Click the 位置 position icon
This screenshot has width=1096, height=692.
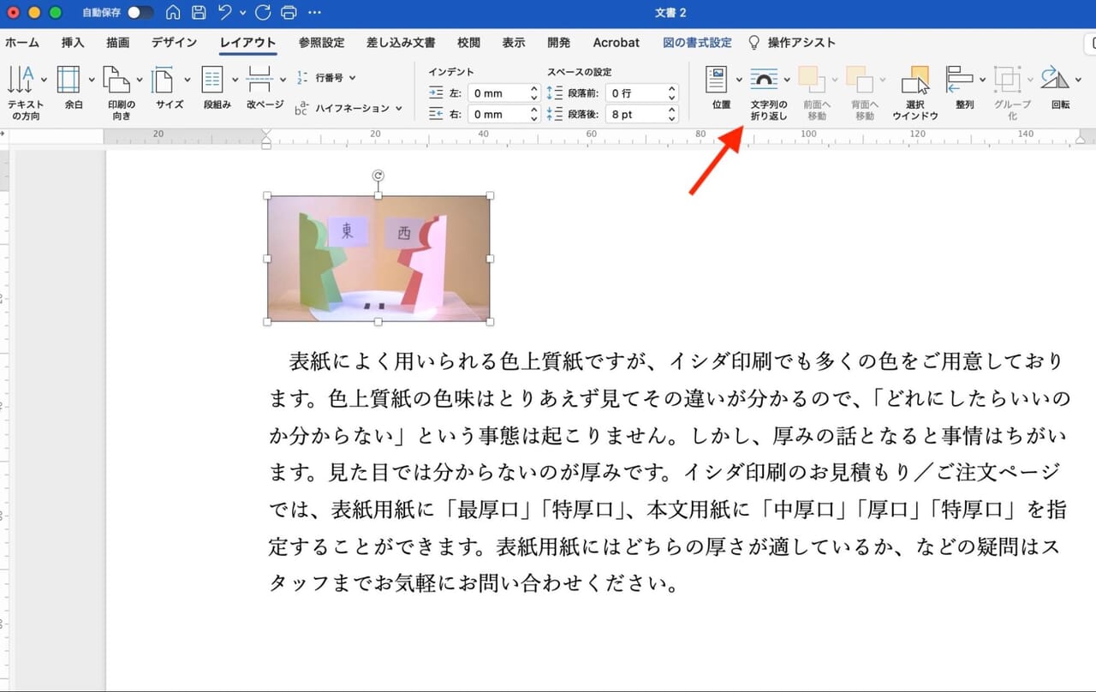click(x=717, y=80)
